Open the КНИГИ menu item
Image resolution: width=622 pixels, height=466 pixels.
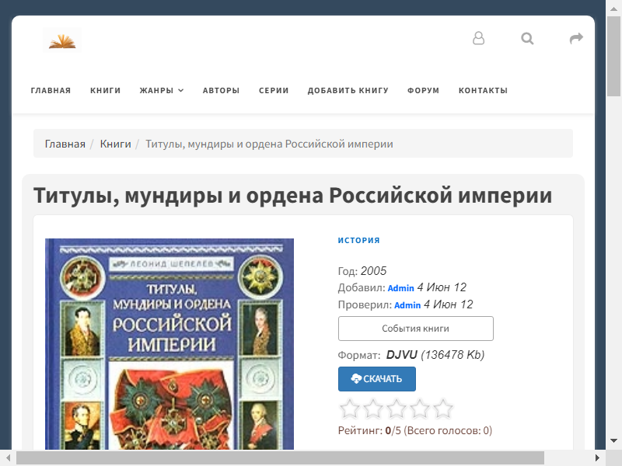tap(105, 90)
